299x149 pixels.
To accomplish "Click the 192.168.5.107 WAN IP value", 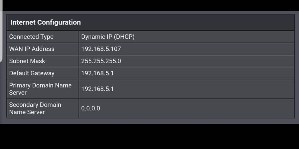I will point(101,49).
